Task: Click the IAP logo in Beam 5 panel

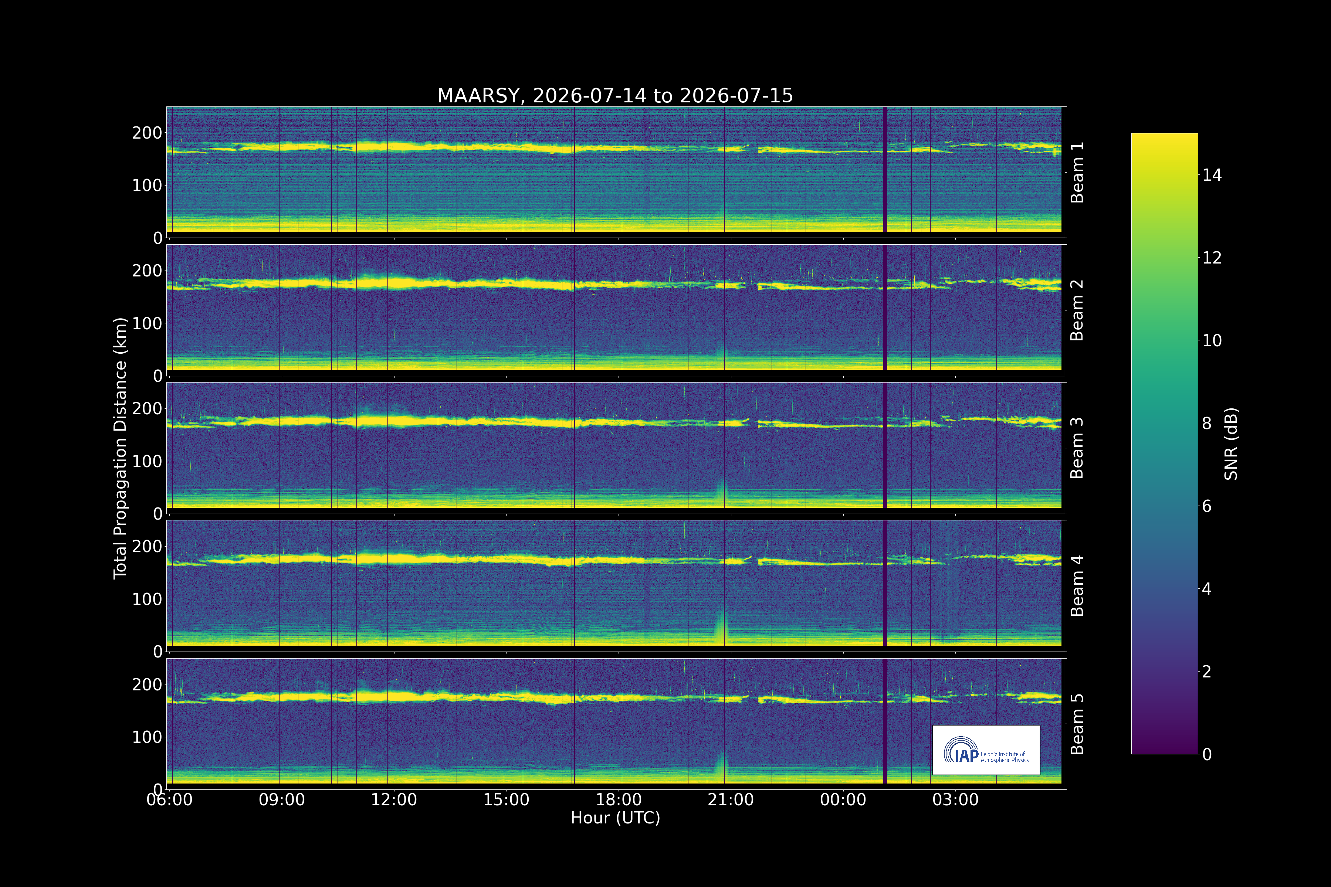Action: point(986,750)
